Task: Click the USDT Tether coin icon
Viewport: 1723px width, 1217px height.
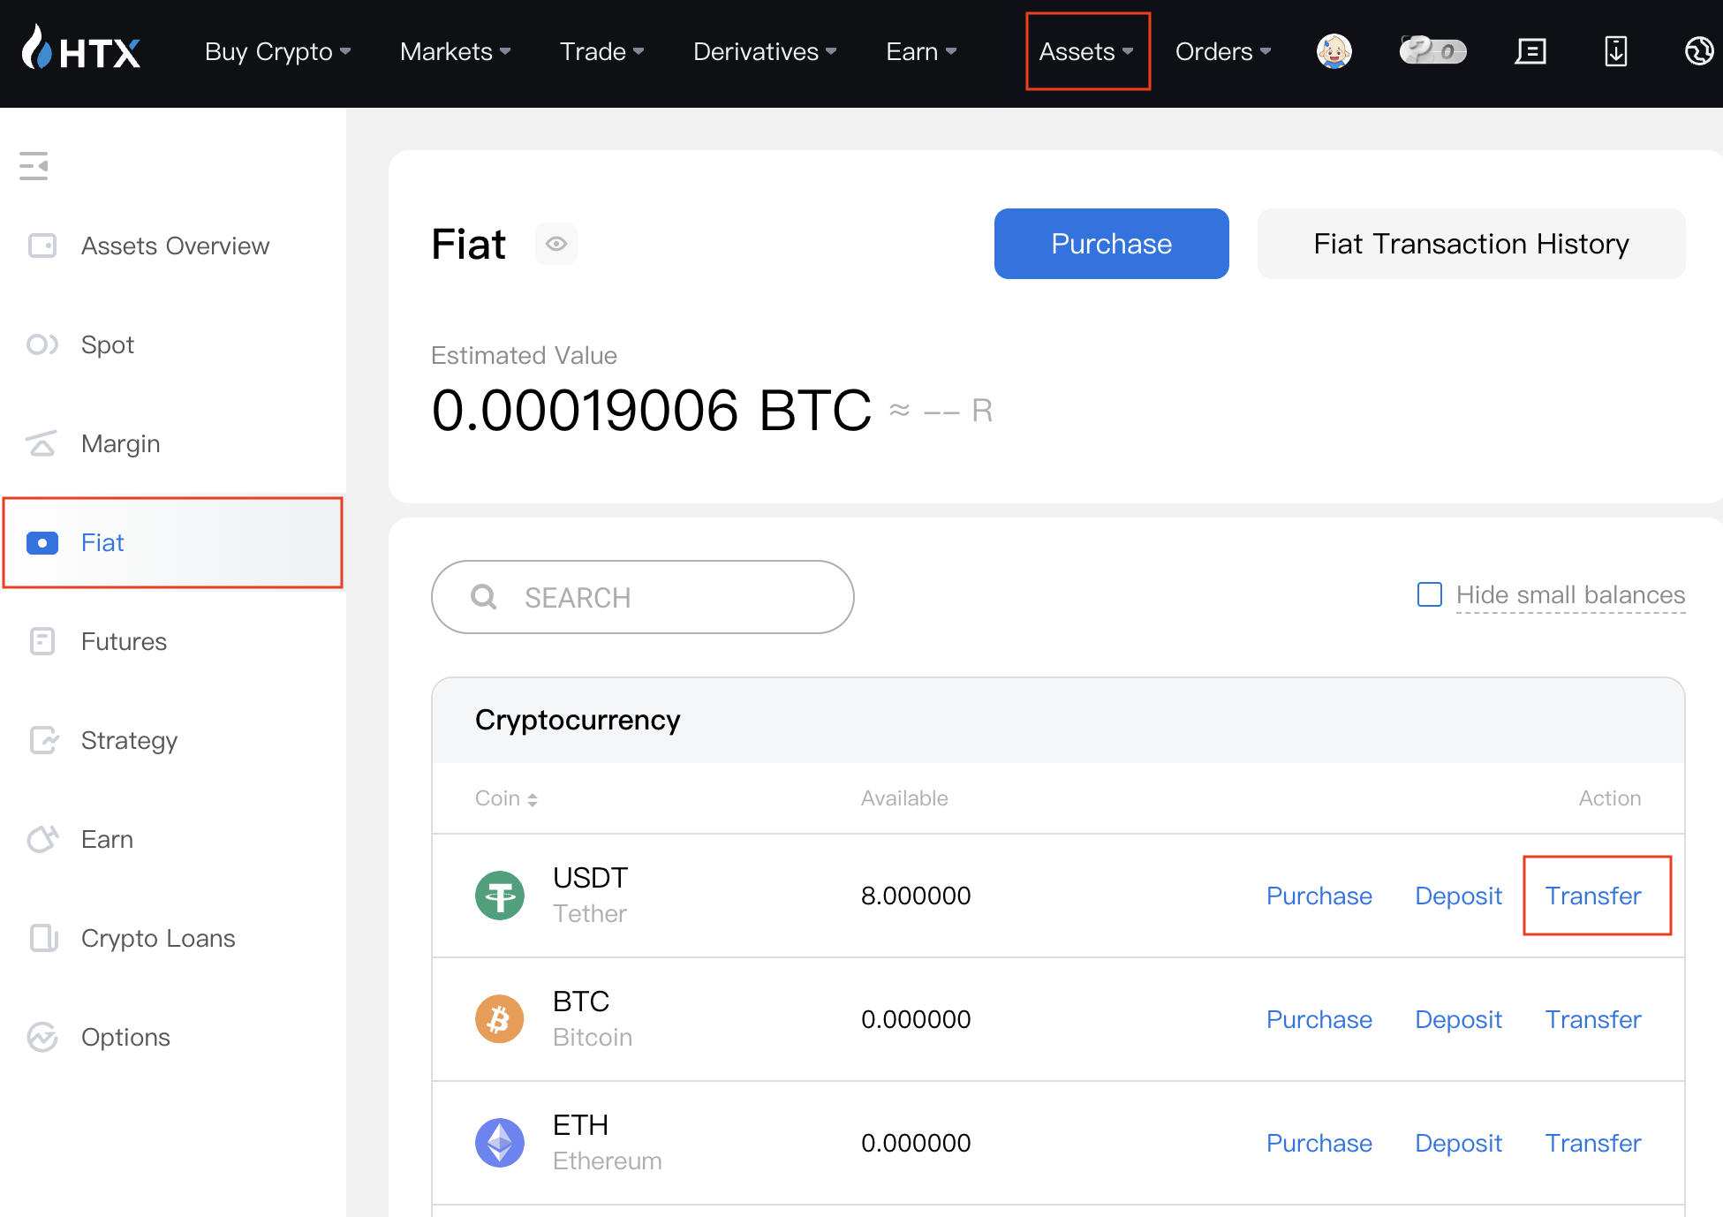Action: click(x=500, y=896)
